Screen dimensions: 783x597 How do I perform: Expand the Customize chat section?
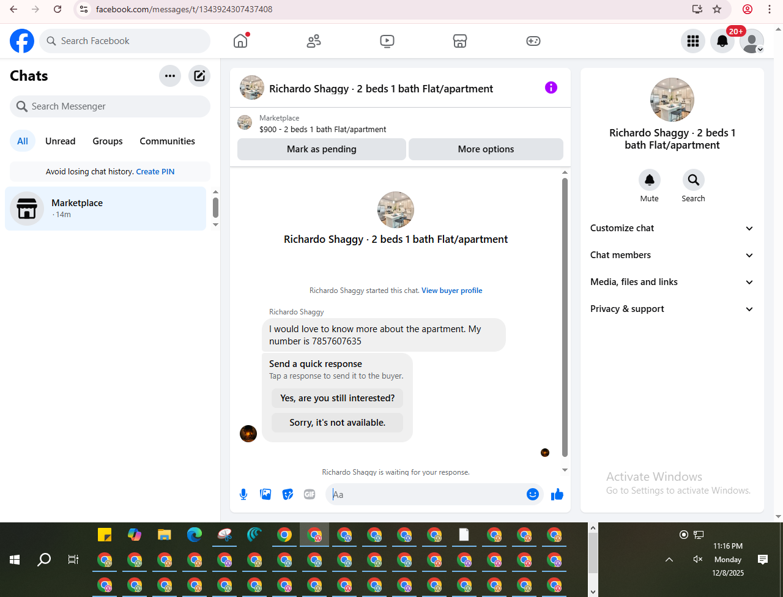click(672, 228)
